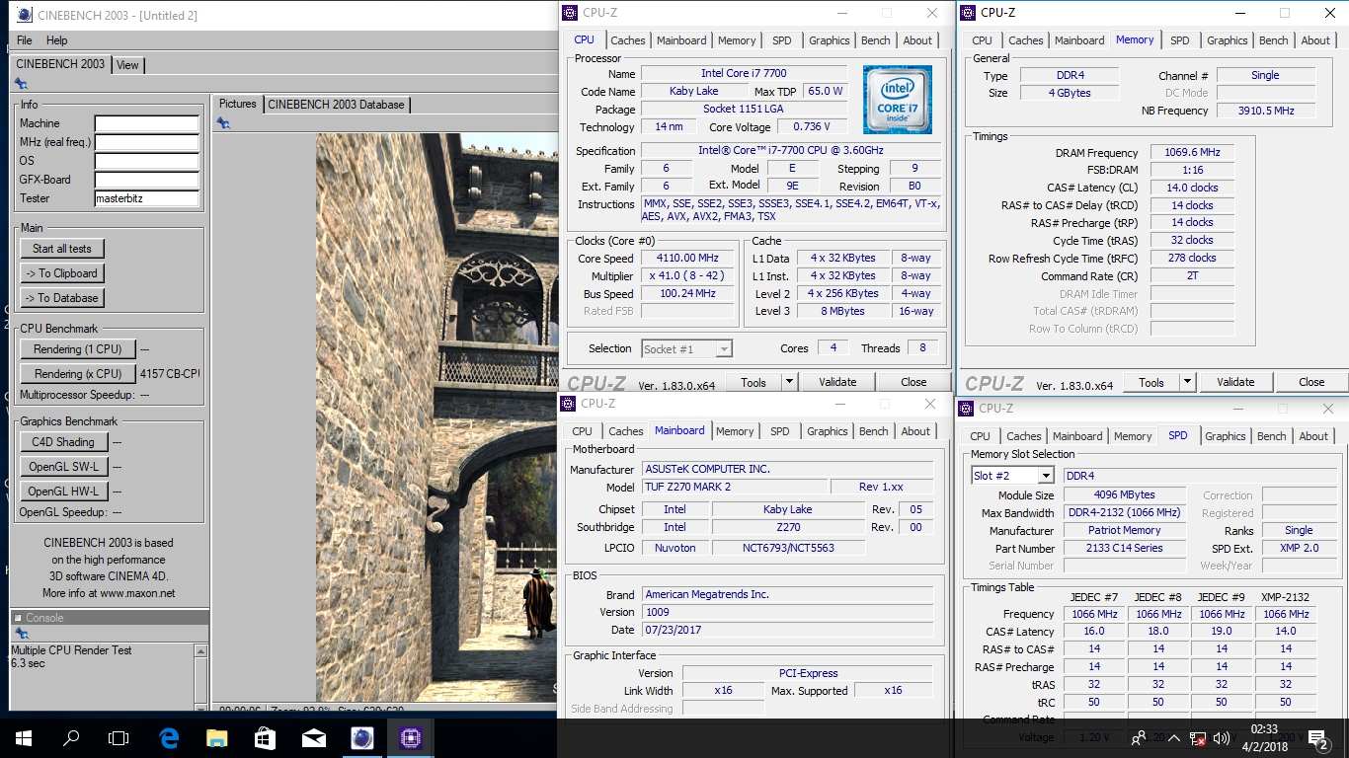Viewport: 1349px width, 758px height.
Task: Open Task View from the taskbar
Action: (119, 737)
